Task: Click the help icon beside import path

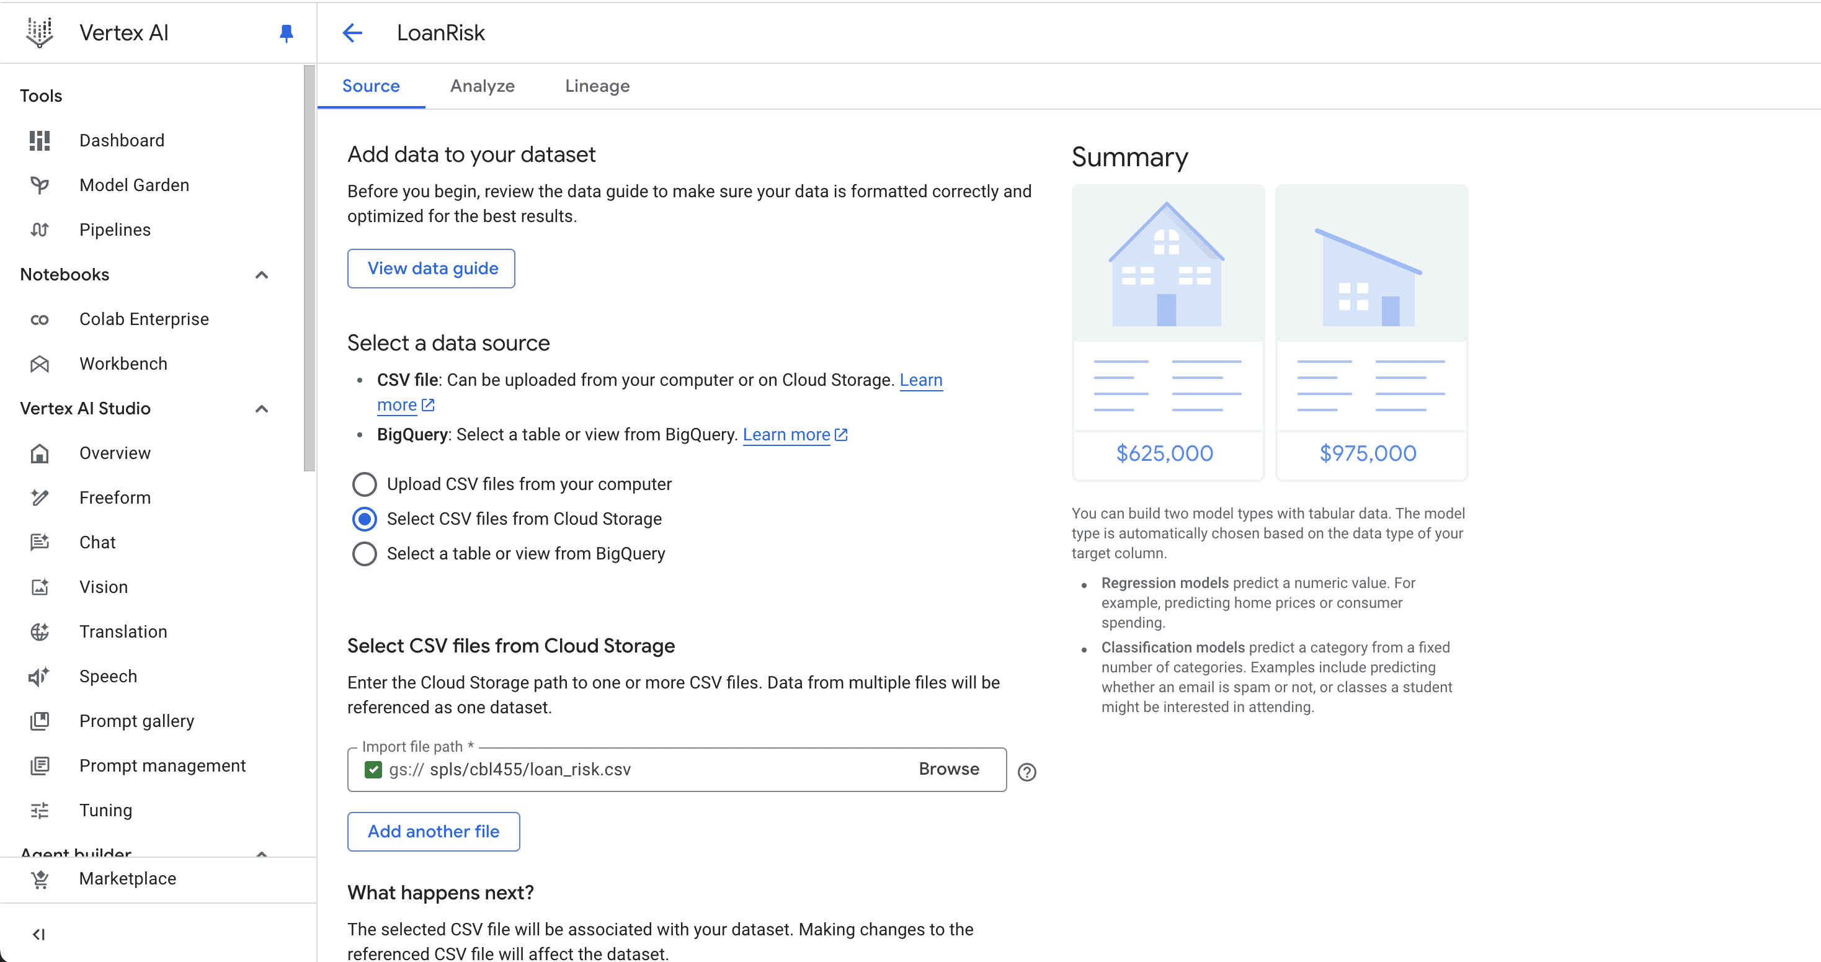Action: [x=1026, y=772]
